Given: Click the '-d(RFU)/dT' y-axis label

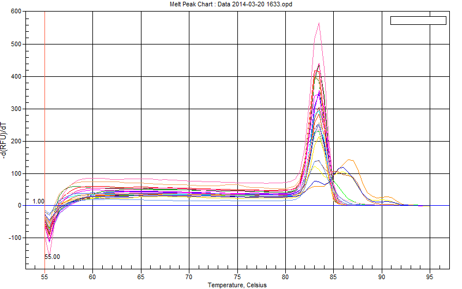Looking at the screenshot, I should click(x=3, y=140).
